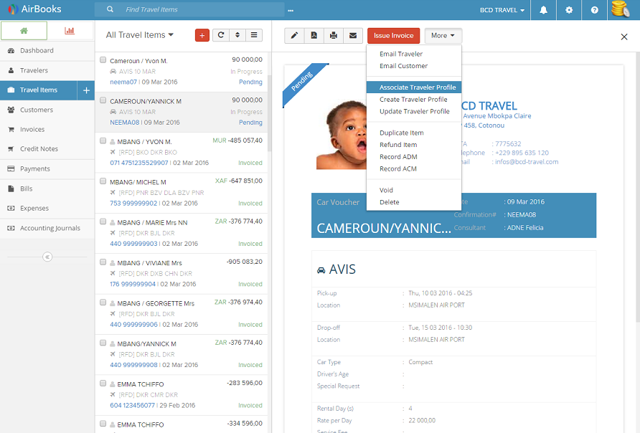Screen dimensions: 640x433
Task: Expand the All Travel Items dropdown
Action: (140, 35)
